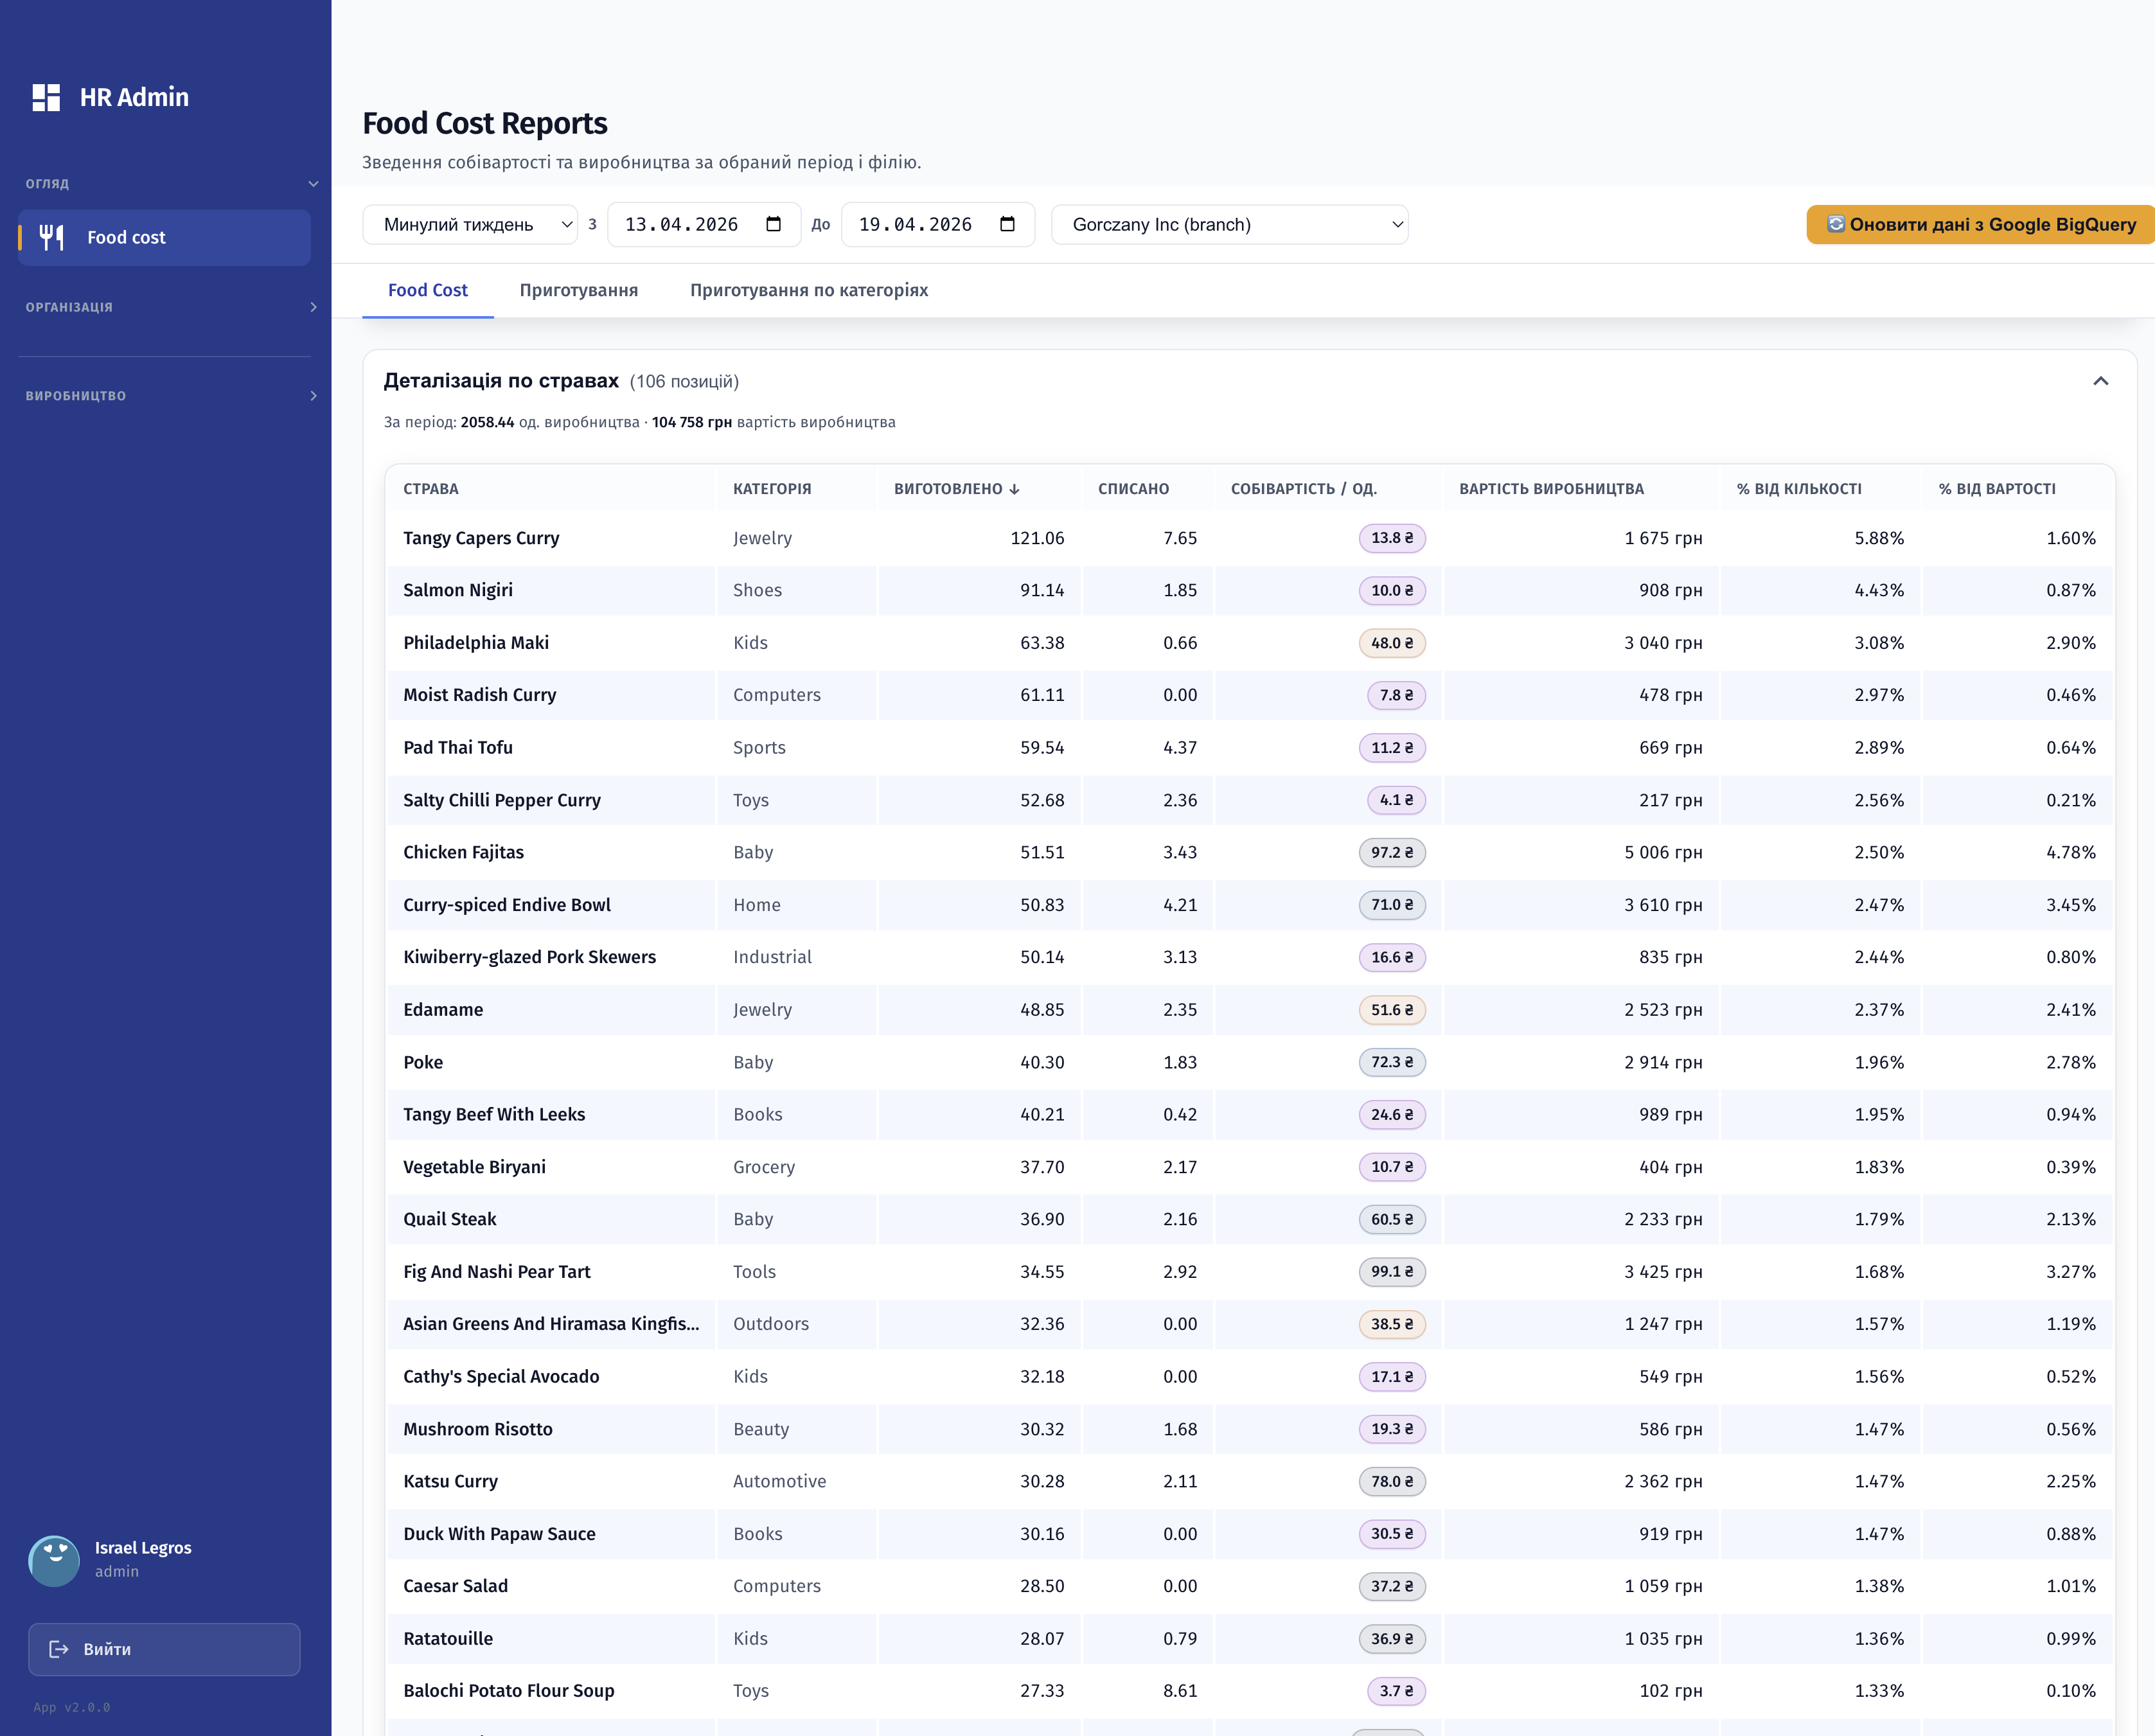
Task: Click the logout arrow icon
Action: (59, 1649)
